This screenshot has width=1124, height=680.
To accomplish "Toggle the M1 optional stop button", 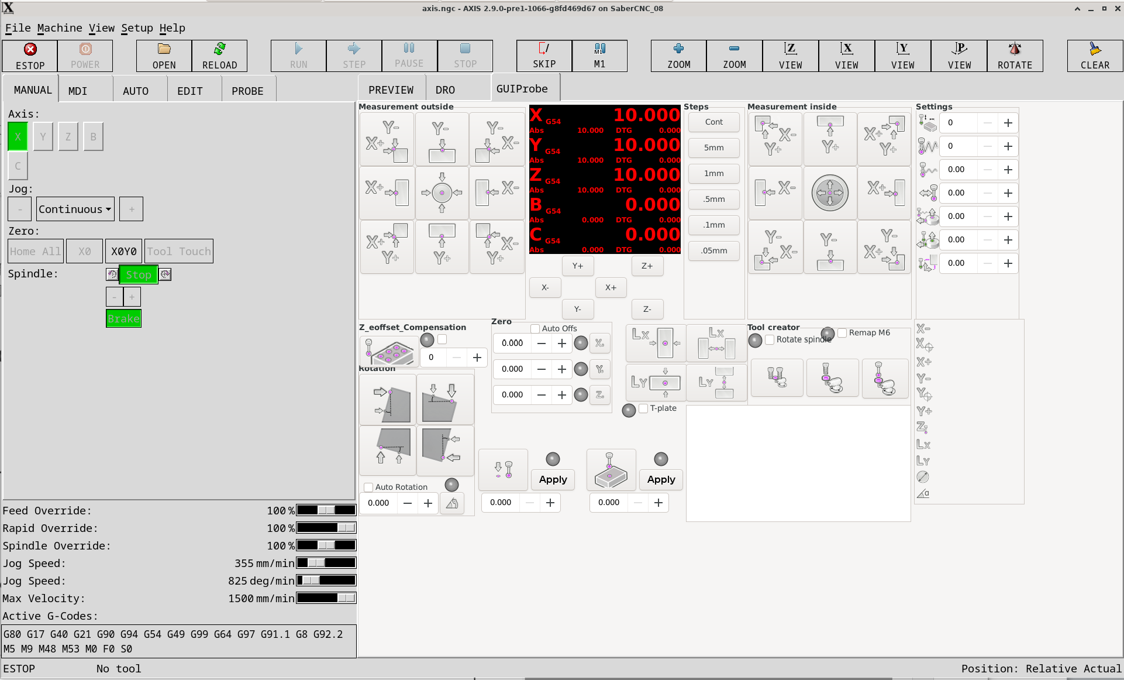I will coord(599,56).
